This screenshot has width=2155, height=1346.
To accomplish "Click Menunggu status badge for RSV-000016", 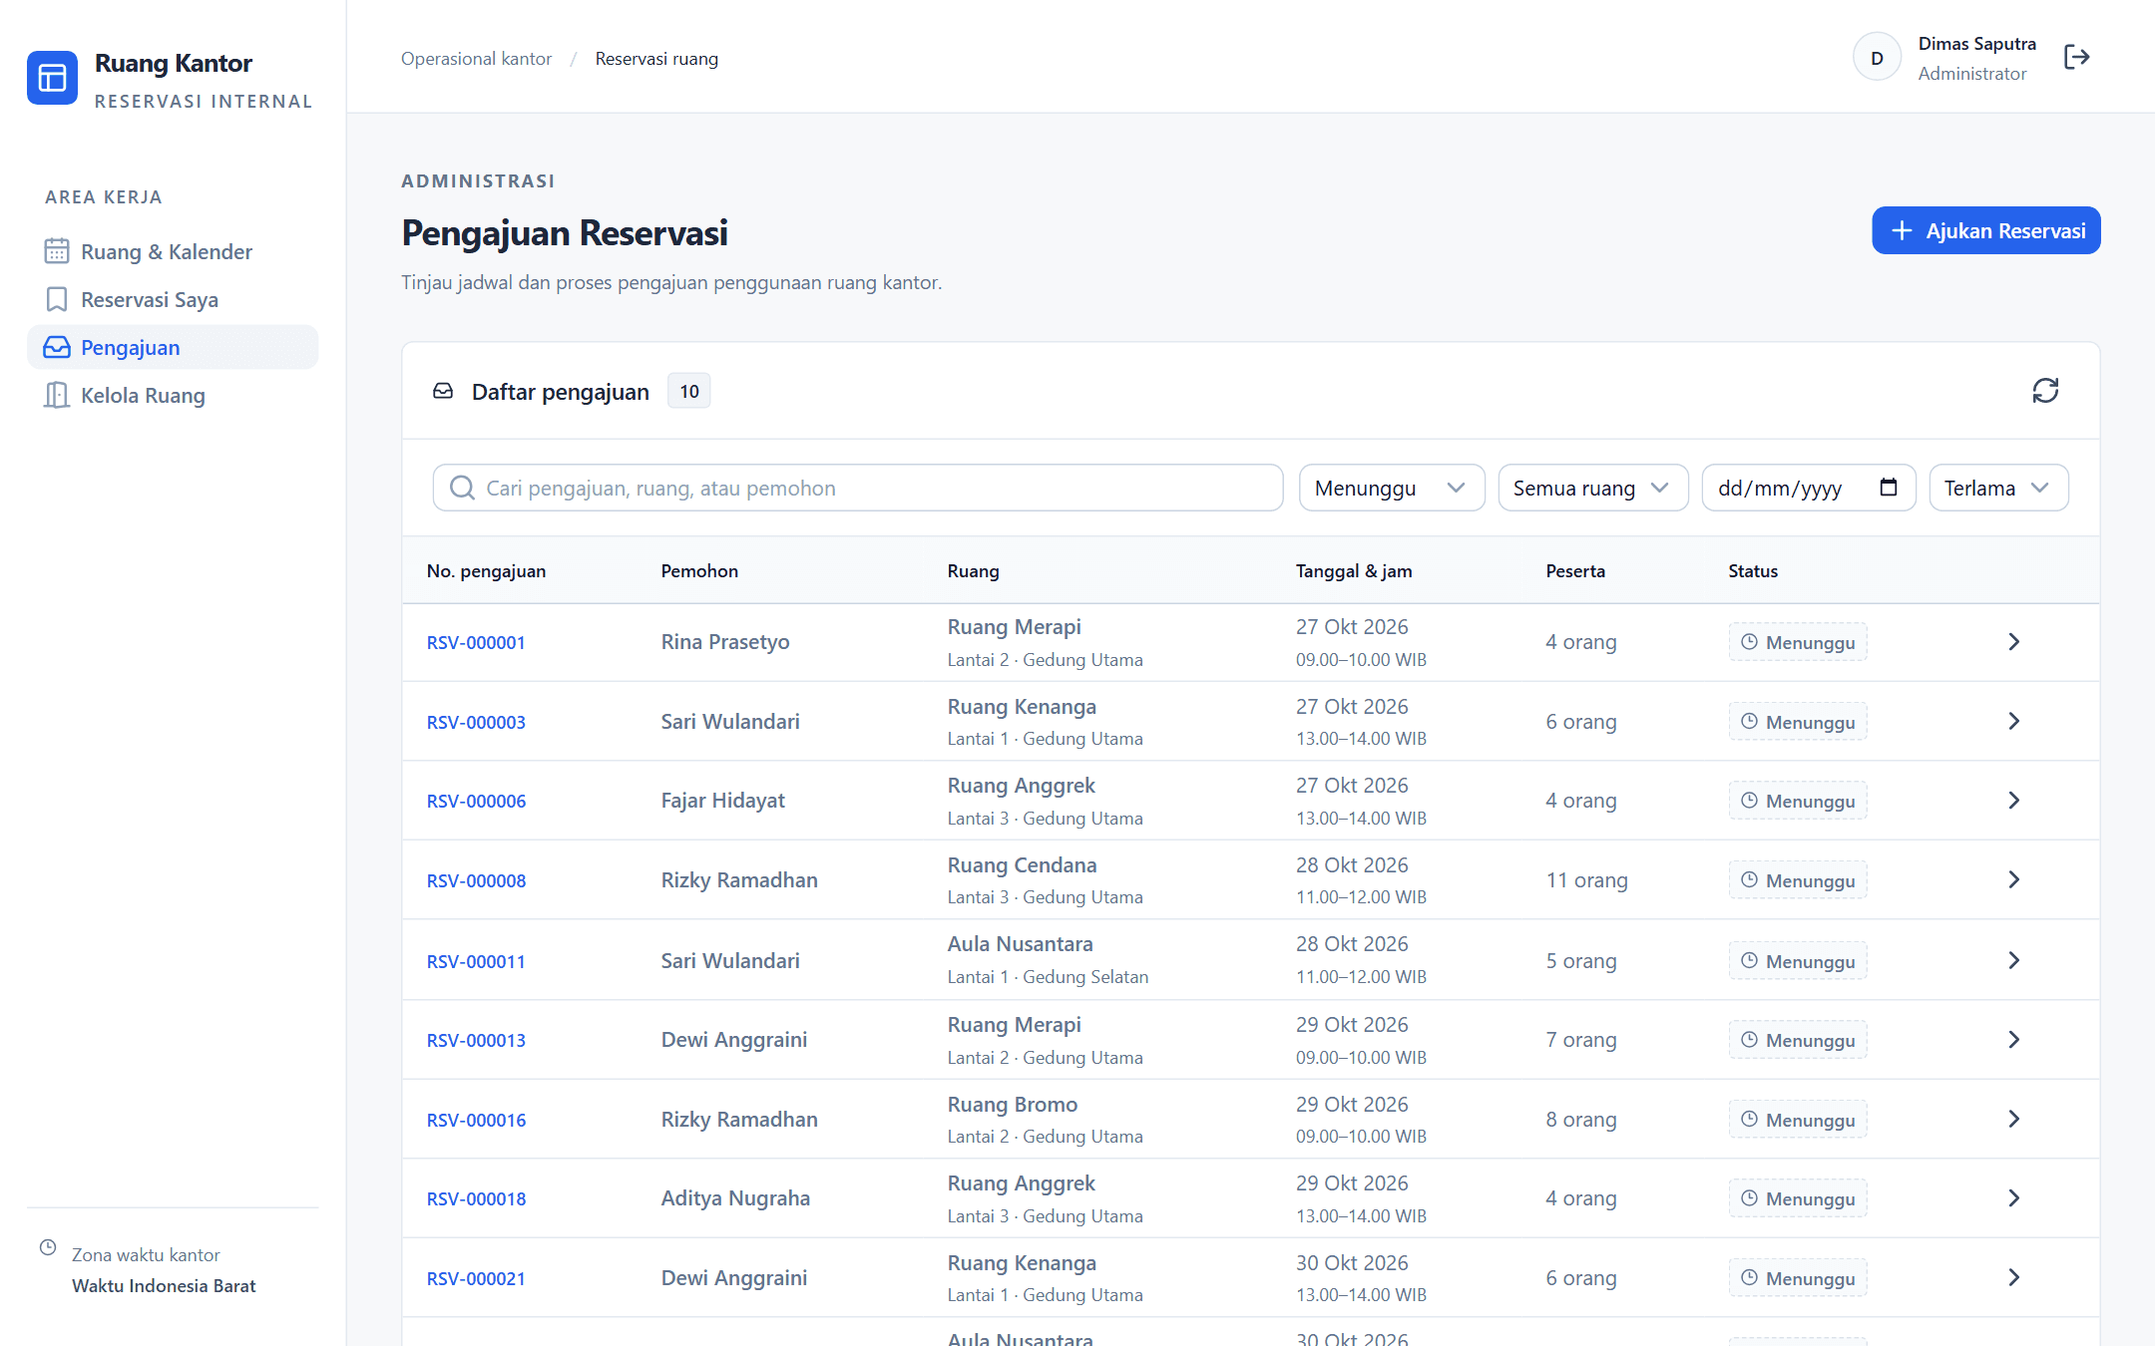I will [x=1798, y=1120].
